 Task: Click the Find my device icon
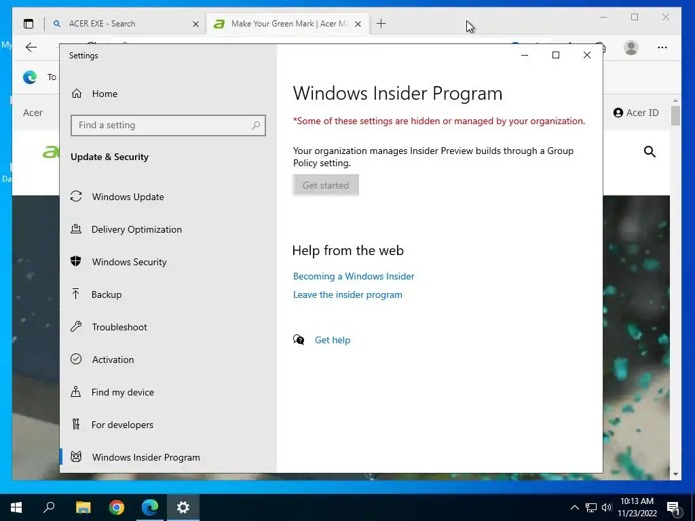pos(76,391)
